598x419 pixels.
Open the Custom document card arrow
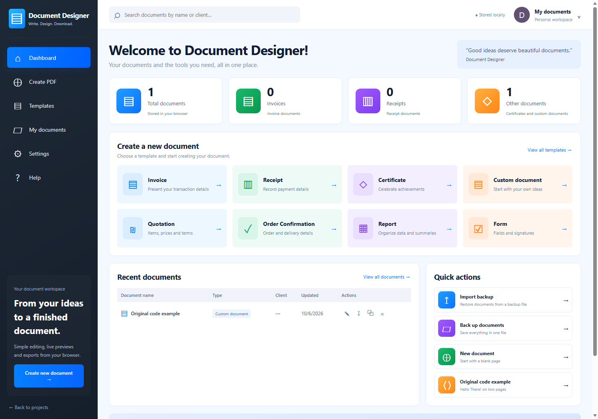[565, 185]
